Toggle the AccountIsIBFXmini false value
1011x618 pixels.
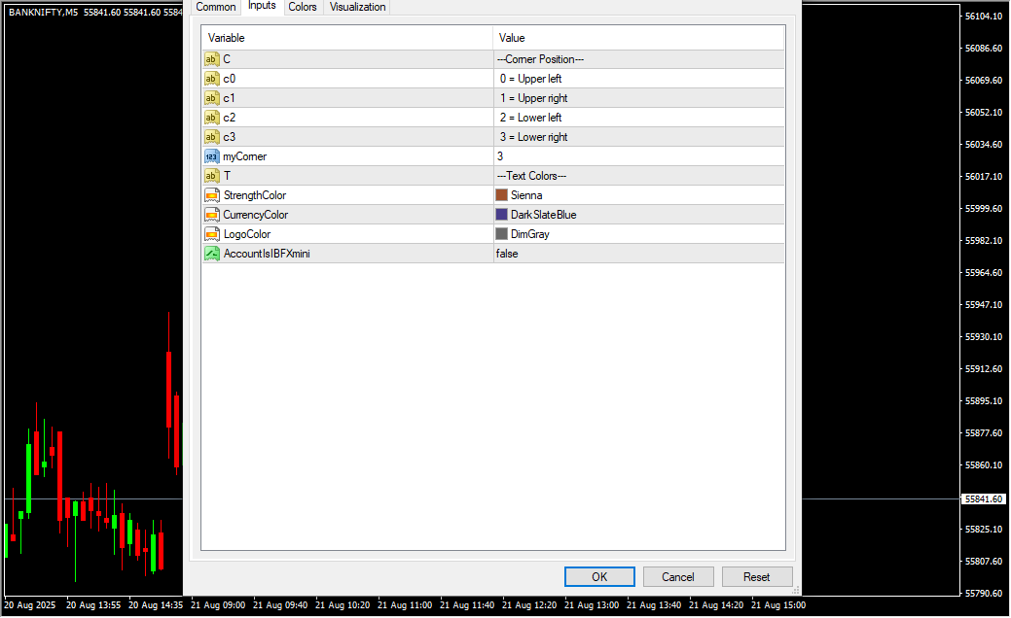637,254
